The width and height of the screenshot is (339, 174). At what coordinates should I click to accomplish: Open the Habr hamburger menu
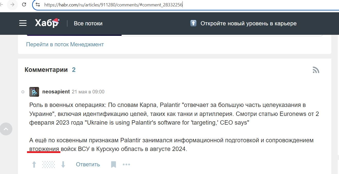(23, 23)
